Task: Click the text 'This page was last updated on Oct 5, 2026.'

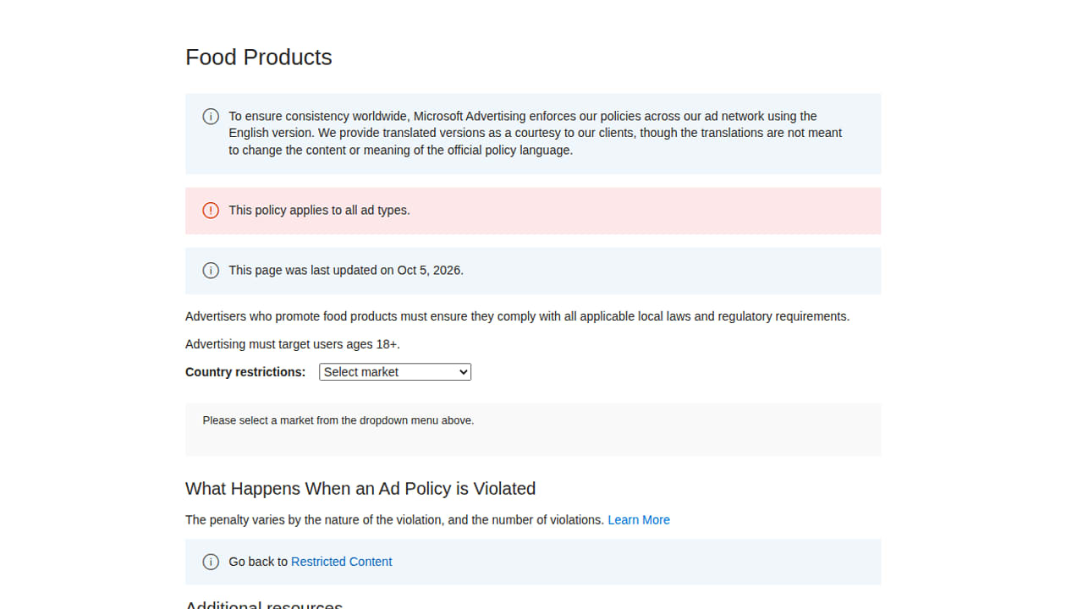Action: [x=346, y=270]
